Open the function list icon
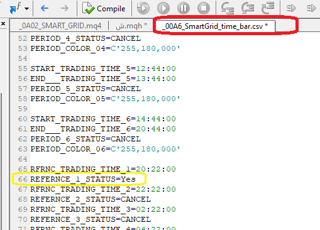320x230 pixels. [x=15, y=8]
